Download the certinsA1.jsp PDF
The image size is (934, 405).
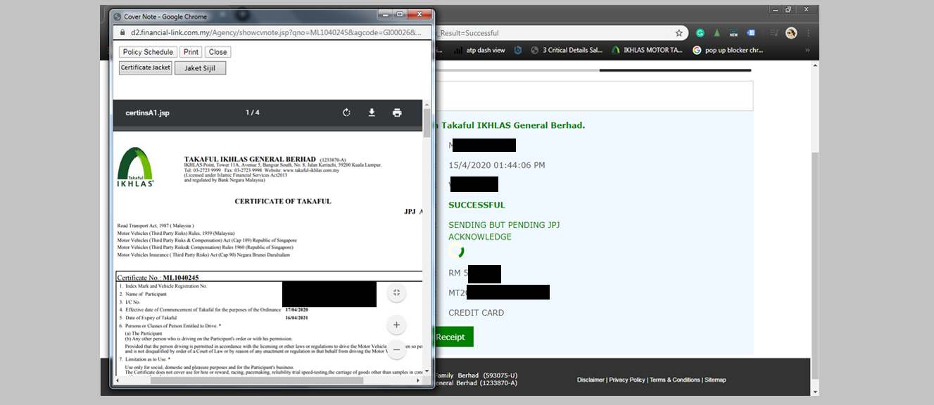pyautogui.click(x=372, y=112)
